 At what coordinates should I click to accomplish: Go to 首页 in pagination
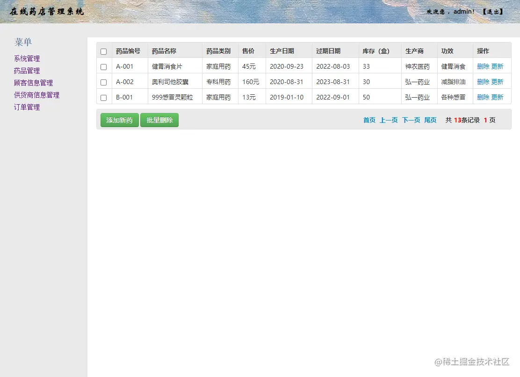coord(369,120)
